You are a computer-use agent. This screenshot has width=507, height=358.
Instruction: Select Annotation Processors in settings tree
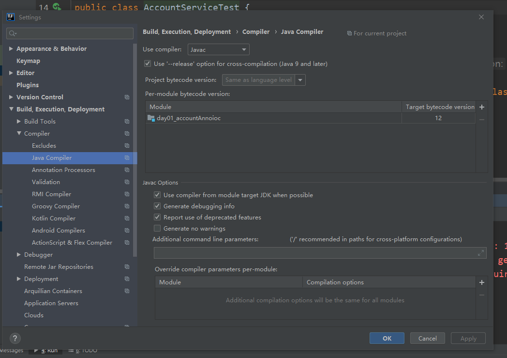coord(63,170)
